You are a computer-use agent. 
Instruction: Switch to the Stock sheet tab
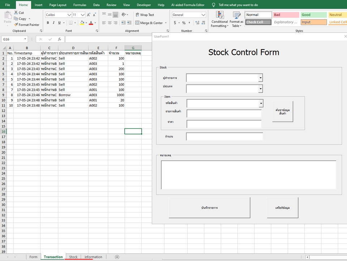(73, 257)
